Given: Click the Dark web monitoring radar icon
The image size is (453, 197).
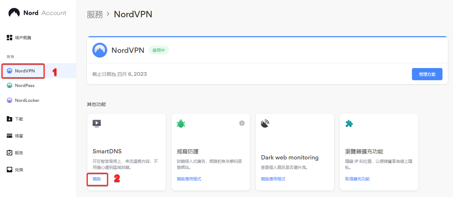Looking at the screenshot, I should point(265,124).
